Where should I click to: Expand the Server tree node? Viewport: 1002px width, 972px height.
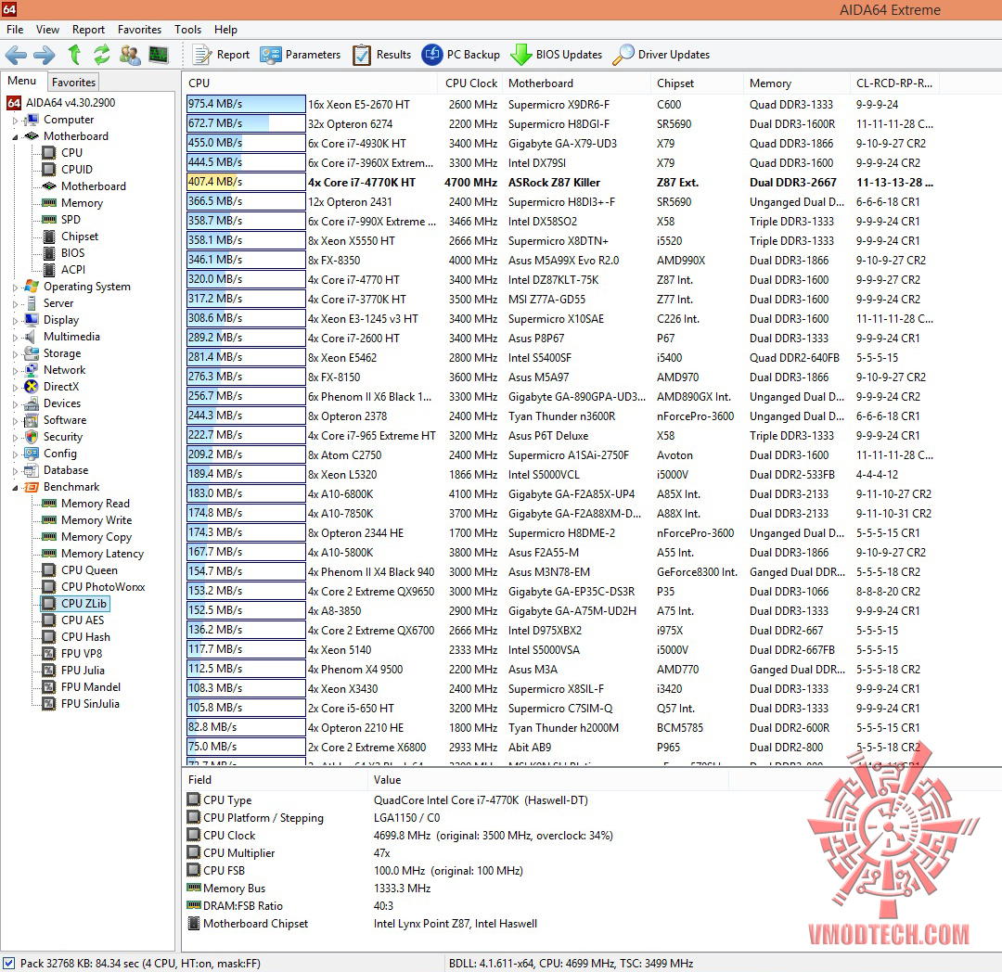(x=16, y=304)
